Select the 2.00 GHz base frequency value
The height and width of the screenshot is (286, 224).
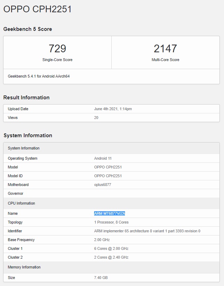(102, 240)
